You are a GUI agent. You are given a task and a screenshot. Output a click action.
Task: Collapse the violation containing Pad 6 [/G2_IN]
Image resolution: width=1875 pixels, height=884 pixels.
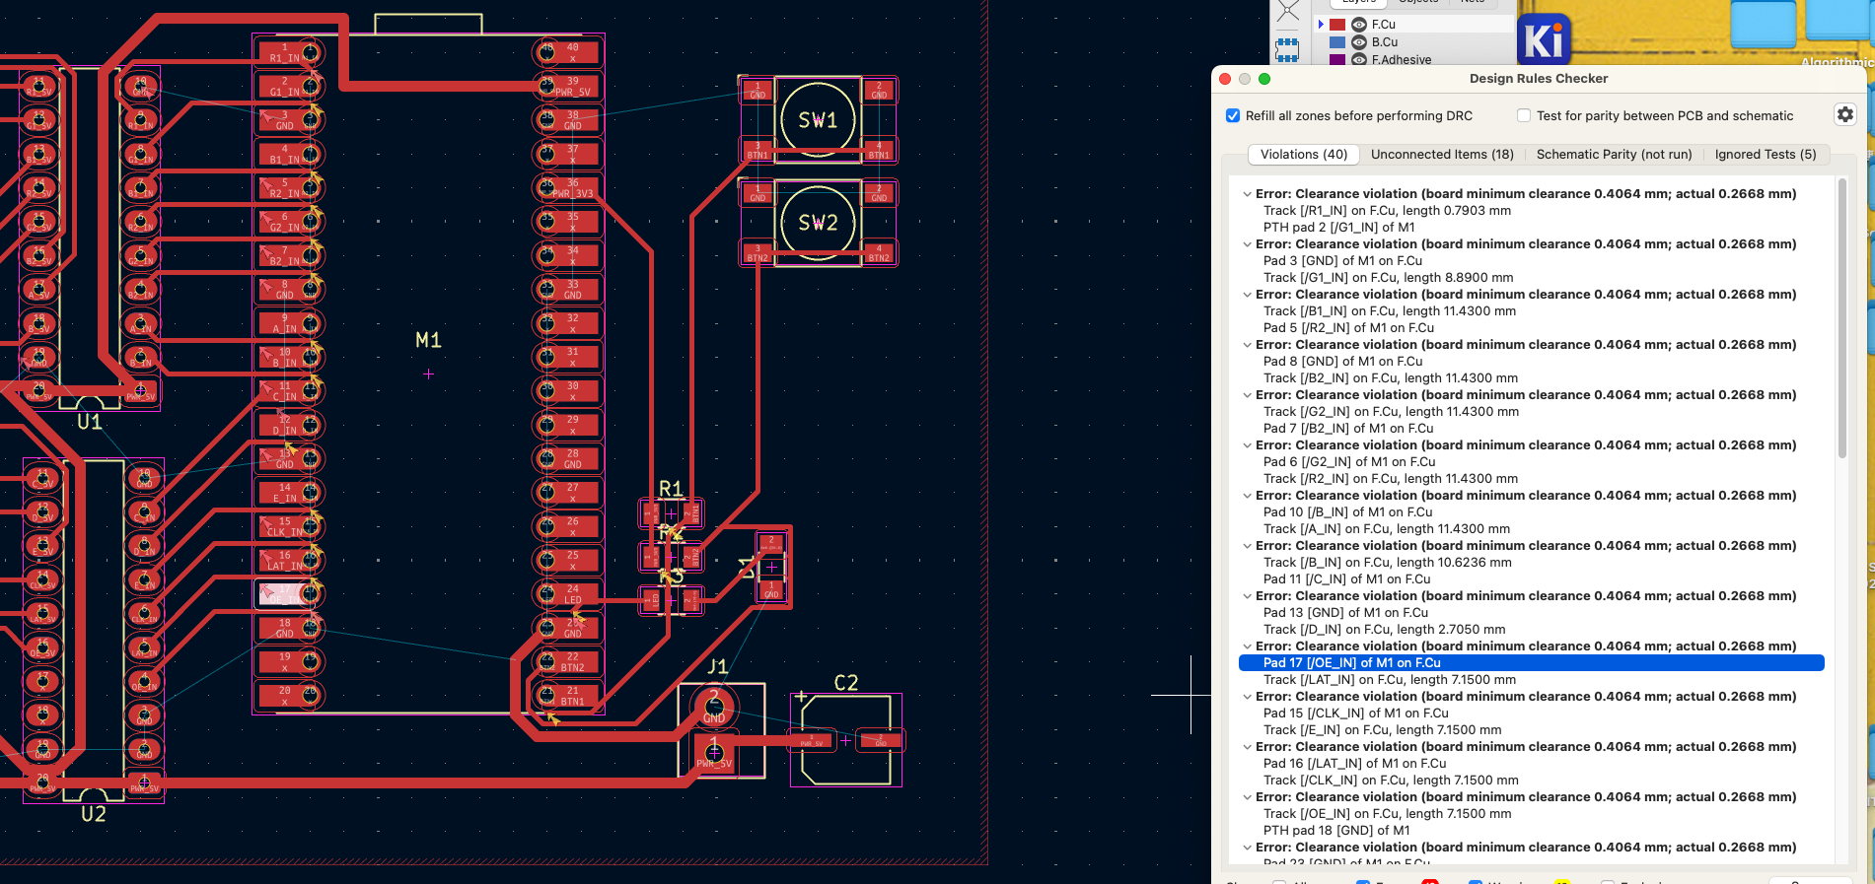point(1248,445)
